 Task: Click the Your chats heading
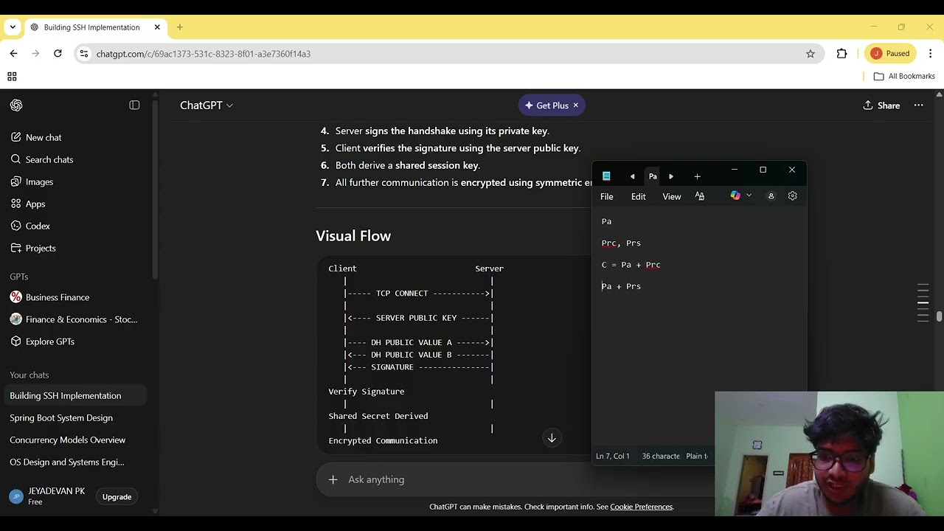[x=29, y=375]
